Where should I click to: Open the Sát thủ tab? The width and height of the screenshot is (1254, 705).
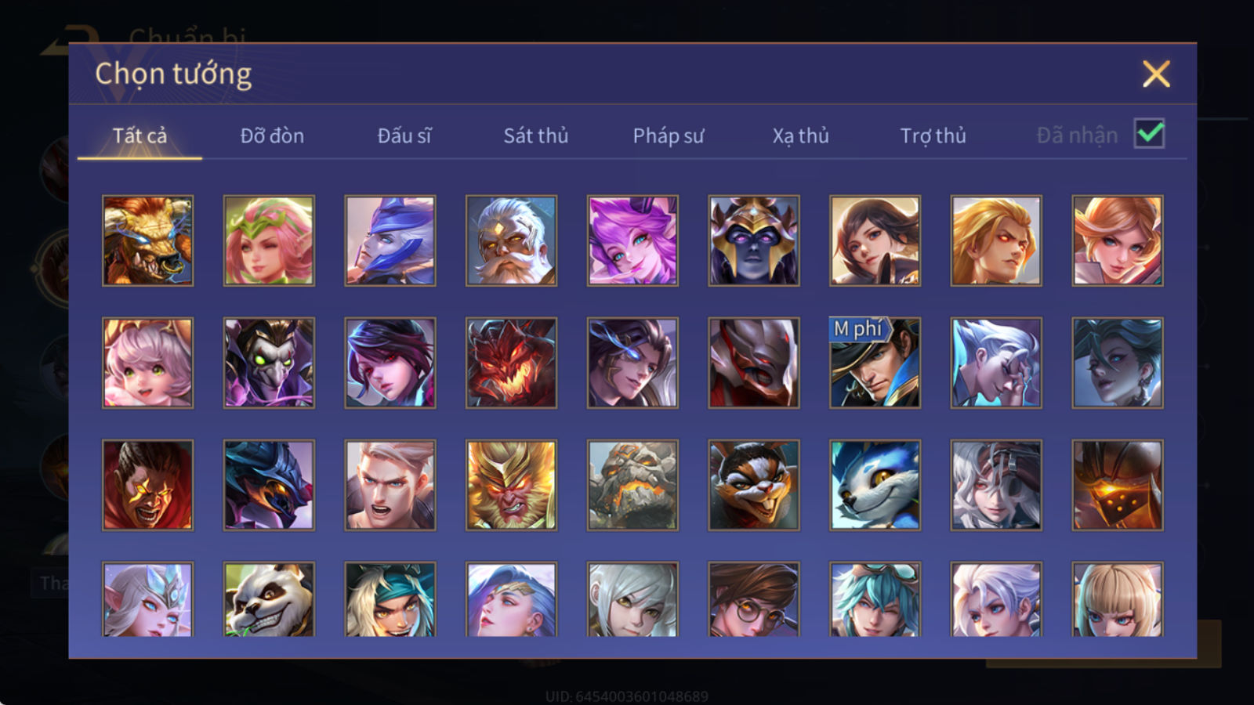[535, 136]
